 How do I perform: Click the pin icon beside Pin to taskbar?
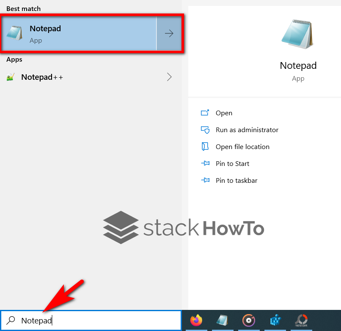205,180
